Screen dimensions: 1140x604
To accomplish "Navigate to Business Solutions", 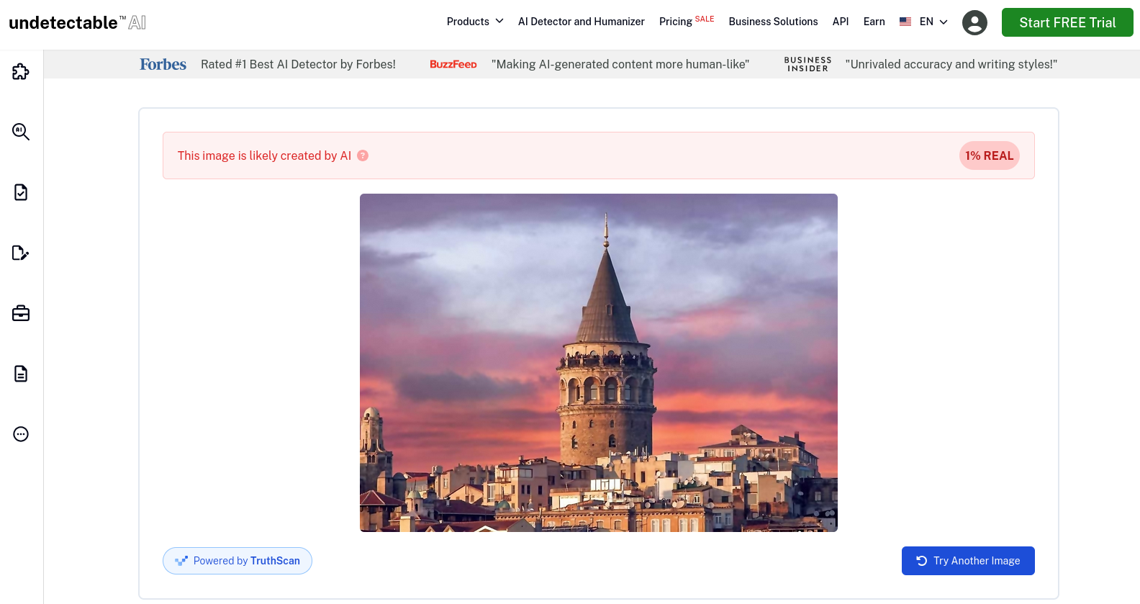I will [x=773, y=22].
